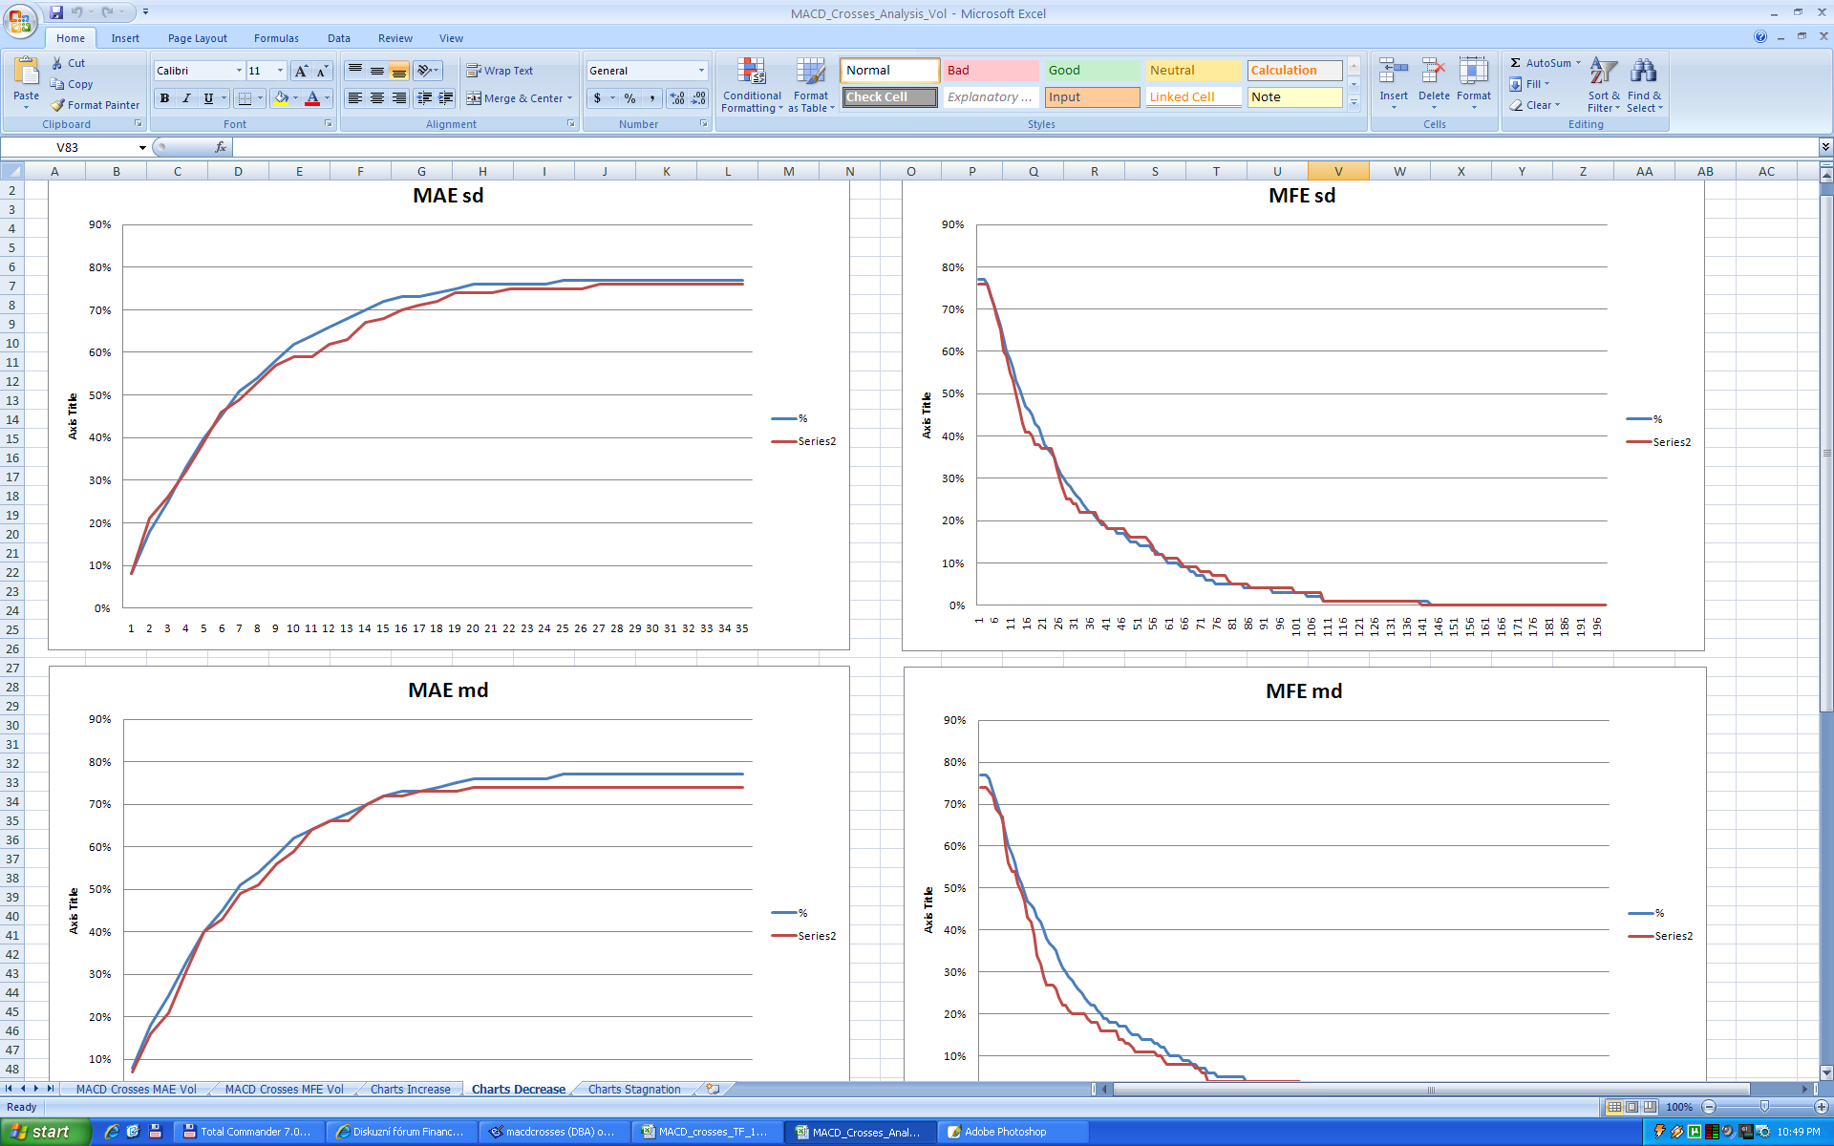This screenshot has height=1146, width=1834.
Task: Open Conditional Formatting menu
Action: click(752, 85)
